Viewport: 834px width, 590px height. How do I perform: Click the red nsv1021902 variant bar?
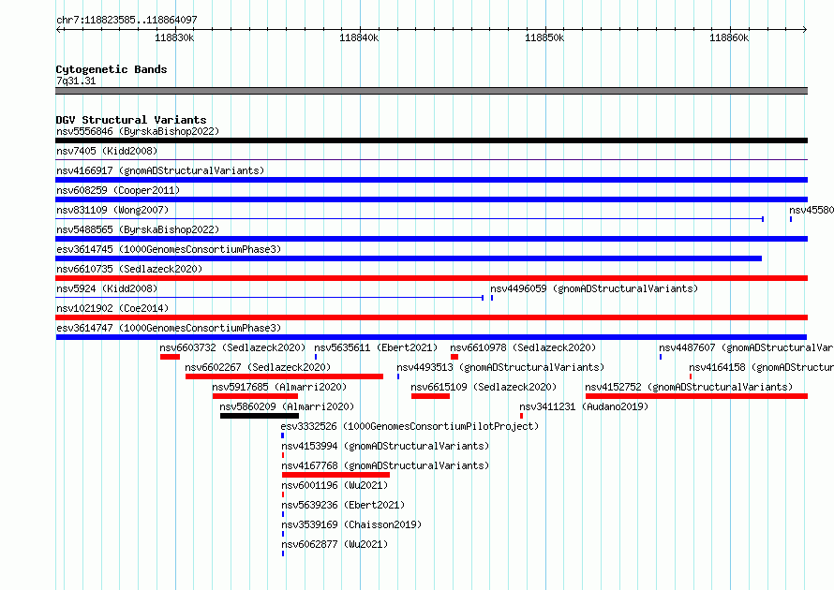431,317
